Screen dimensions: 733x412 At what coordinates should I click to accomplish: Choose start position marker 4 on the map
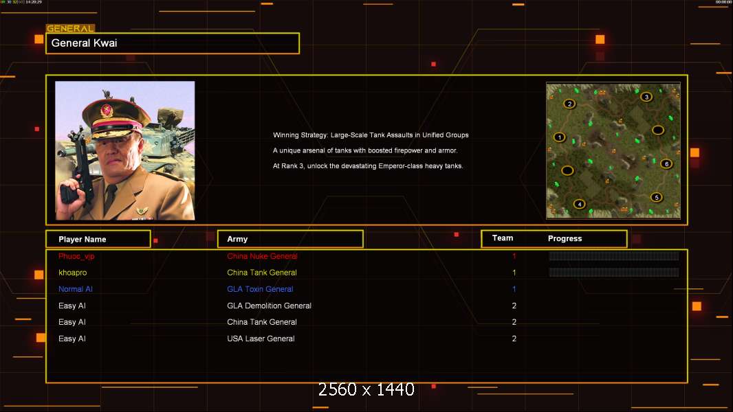(x=579, y=204)
